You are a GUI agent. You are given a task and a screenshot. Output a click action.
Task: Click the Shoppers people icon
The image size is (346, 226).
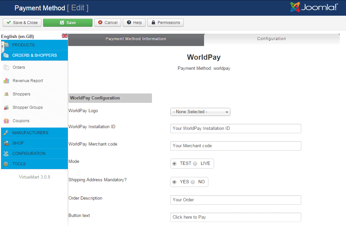point(6,94)
